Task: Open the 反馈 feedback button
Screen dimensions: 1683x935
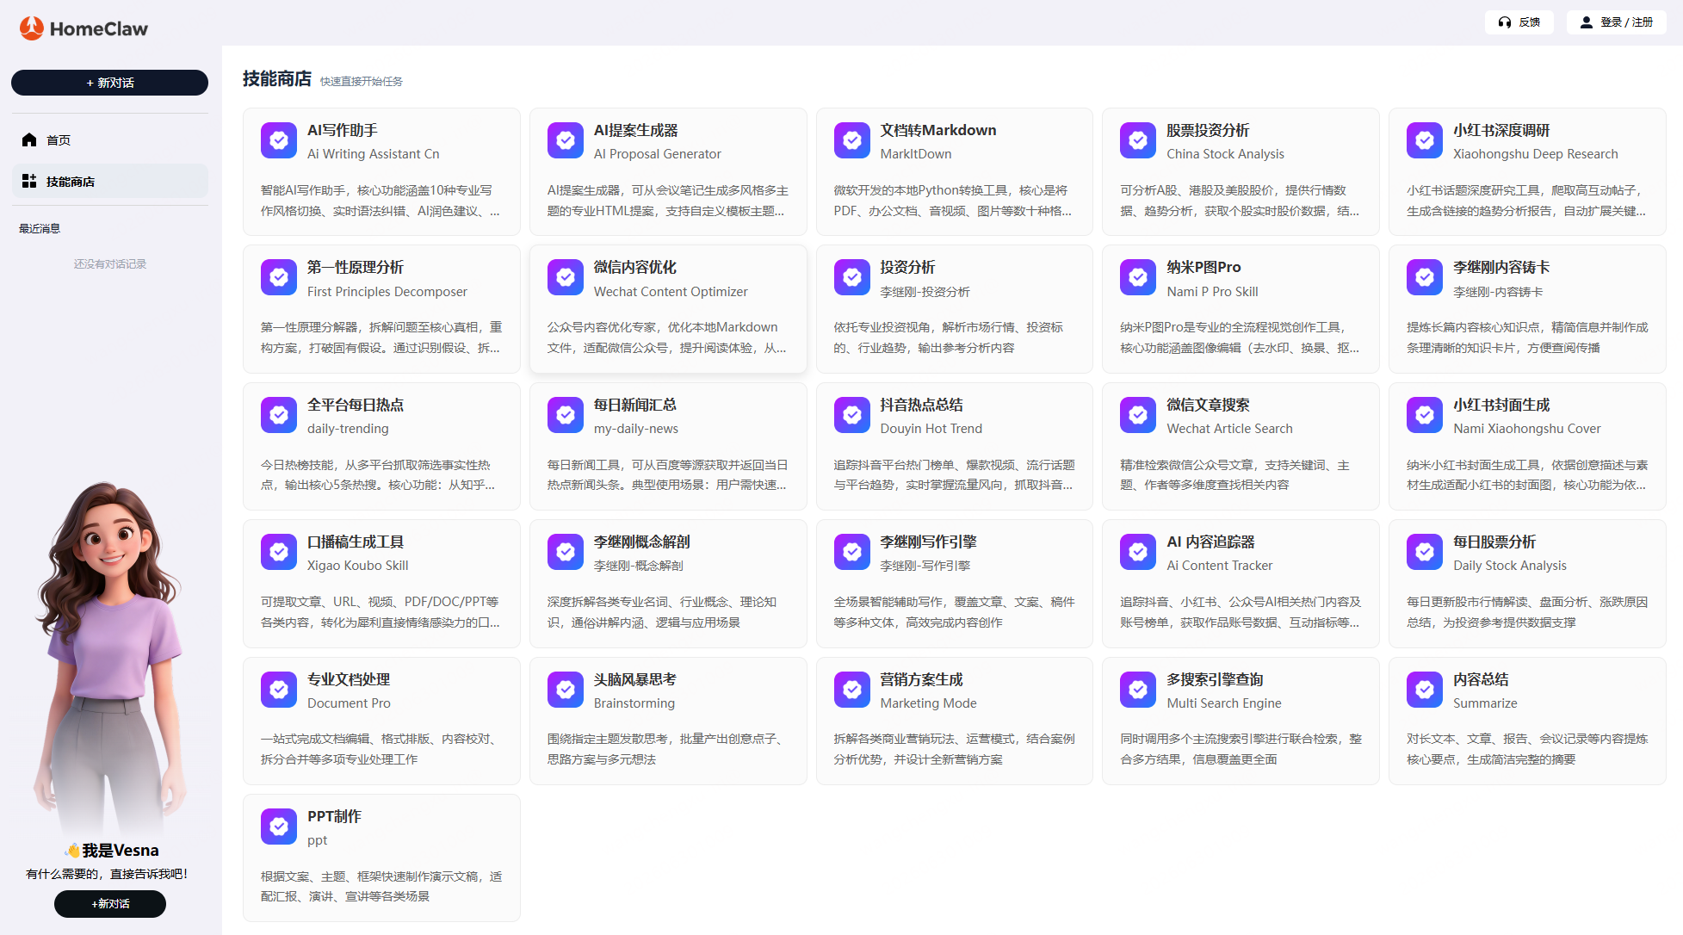Action: click(1519, 22)
